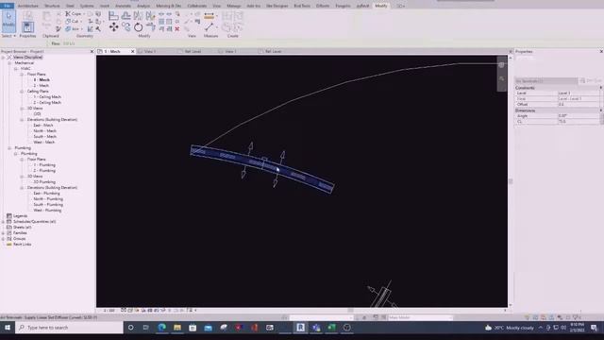Click the Mirror Pick Axis icon
The height and width of the screenshot is (340, 604).
coord(138,15)
